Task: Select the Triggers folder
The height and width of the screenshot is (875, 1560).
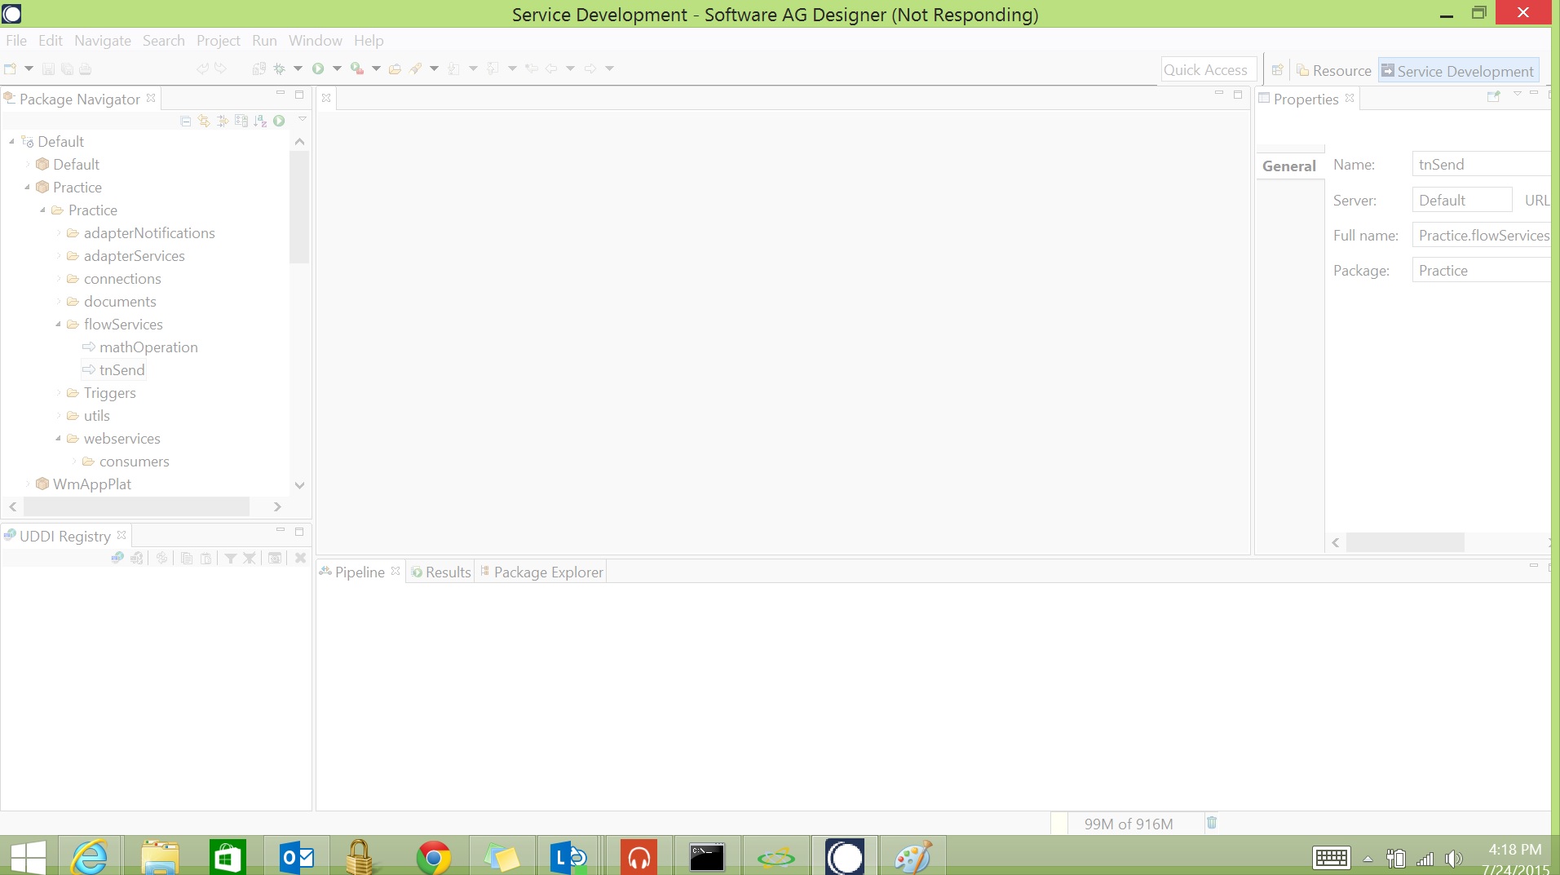Action: (x=109, y=392)
